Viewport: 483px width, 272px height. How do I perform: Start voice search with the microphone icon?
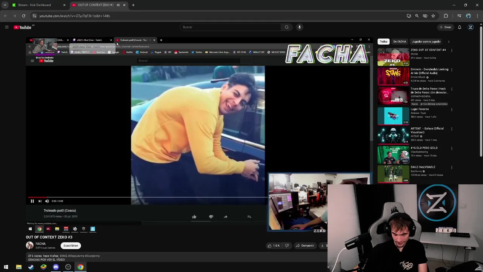coord(300,27)
